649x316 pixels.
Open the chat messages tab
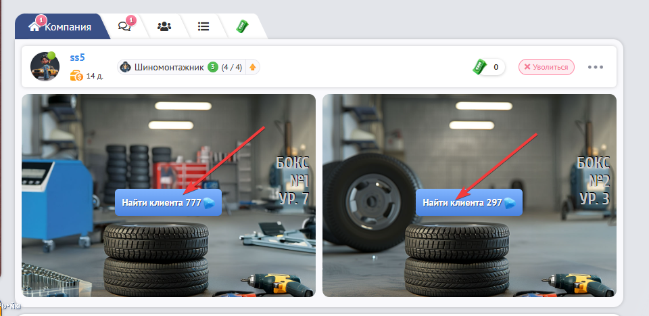point(124,27)
